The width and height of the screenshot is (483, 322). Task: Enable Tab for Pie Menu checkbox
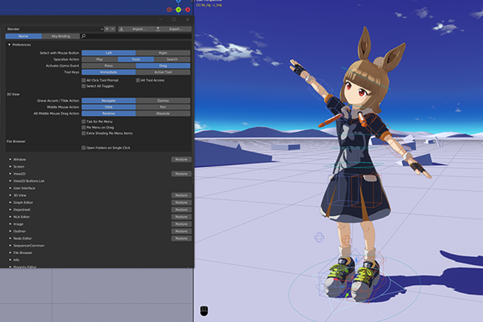point(83,121)
